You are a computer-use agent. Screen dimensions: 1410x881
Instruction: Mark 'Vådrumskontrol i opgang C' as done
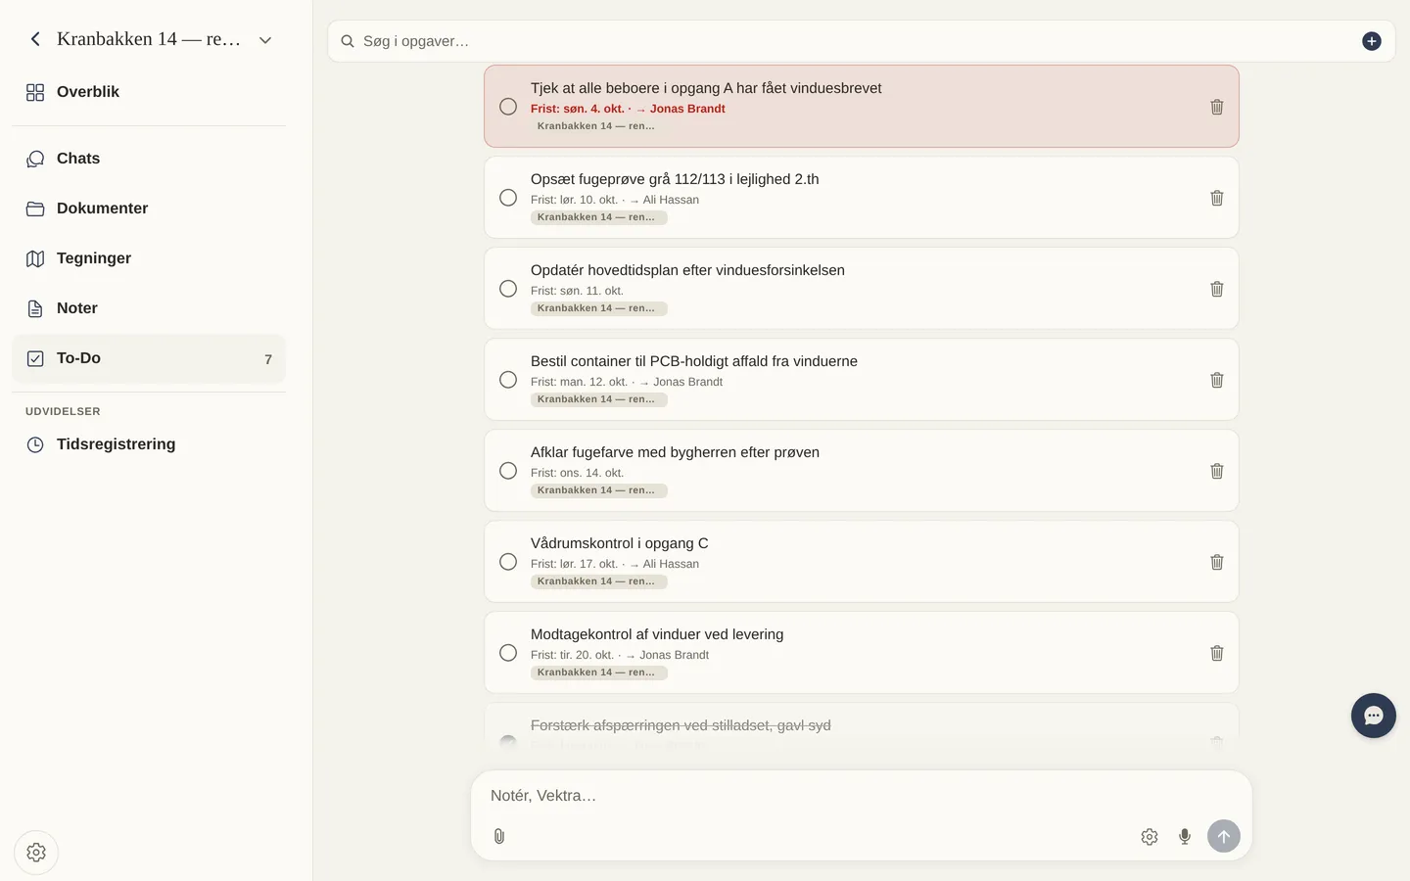[x=508, y=562]
